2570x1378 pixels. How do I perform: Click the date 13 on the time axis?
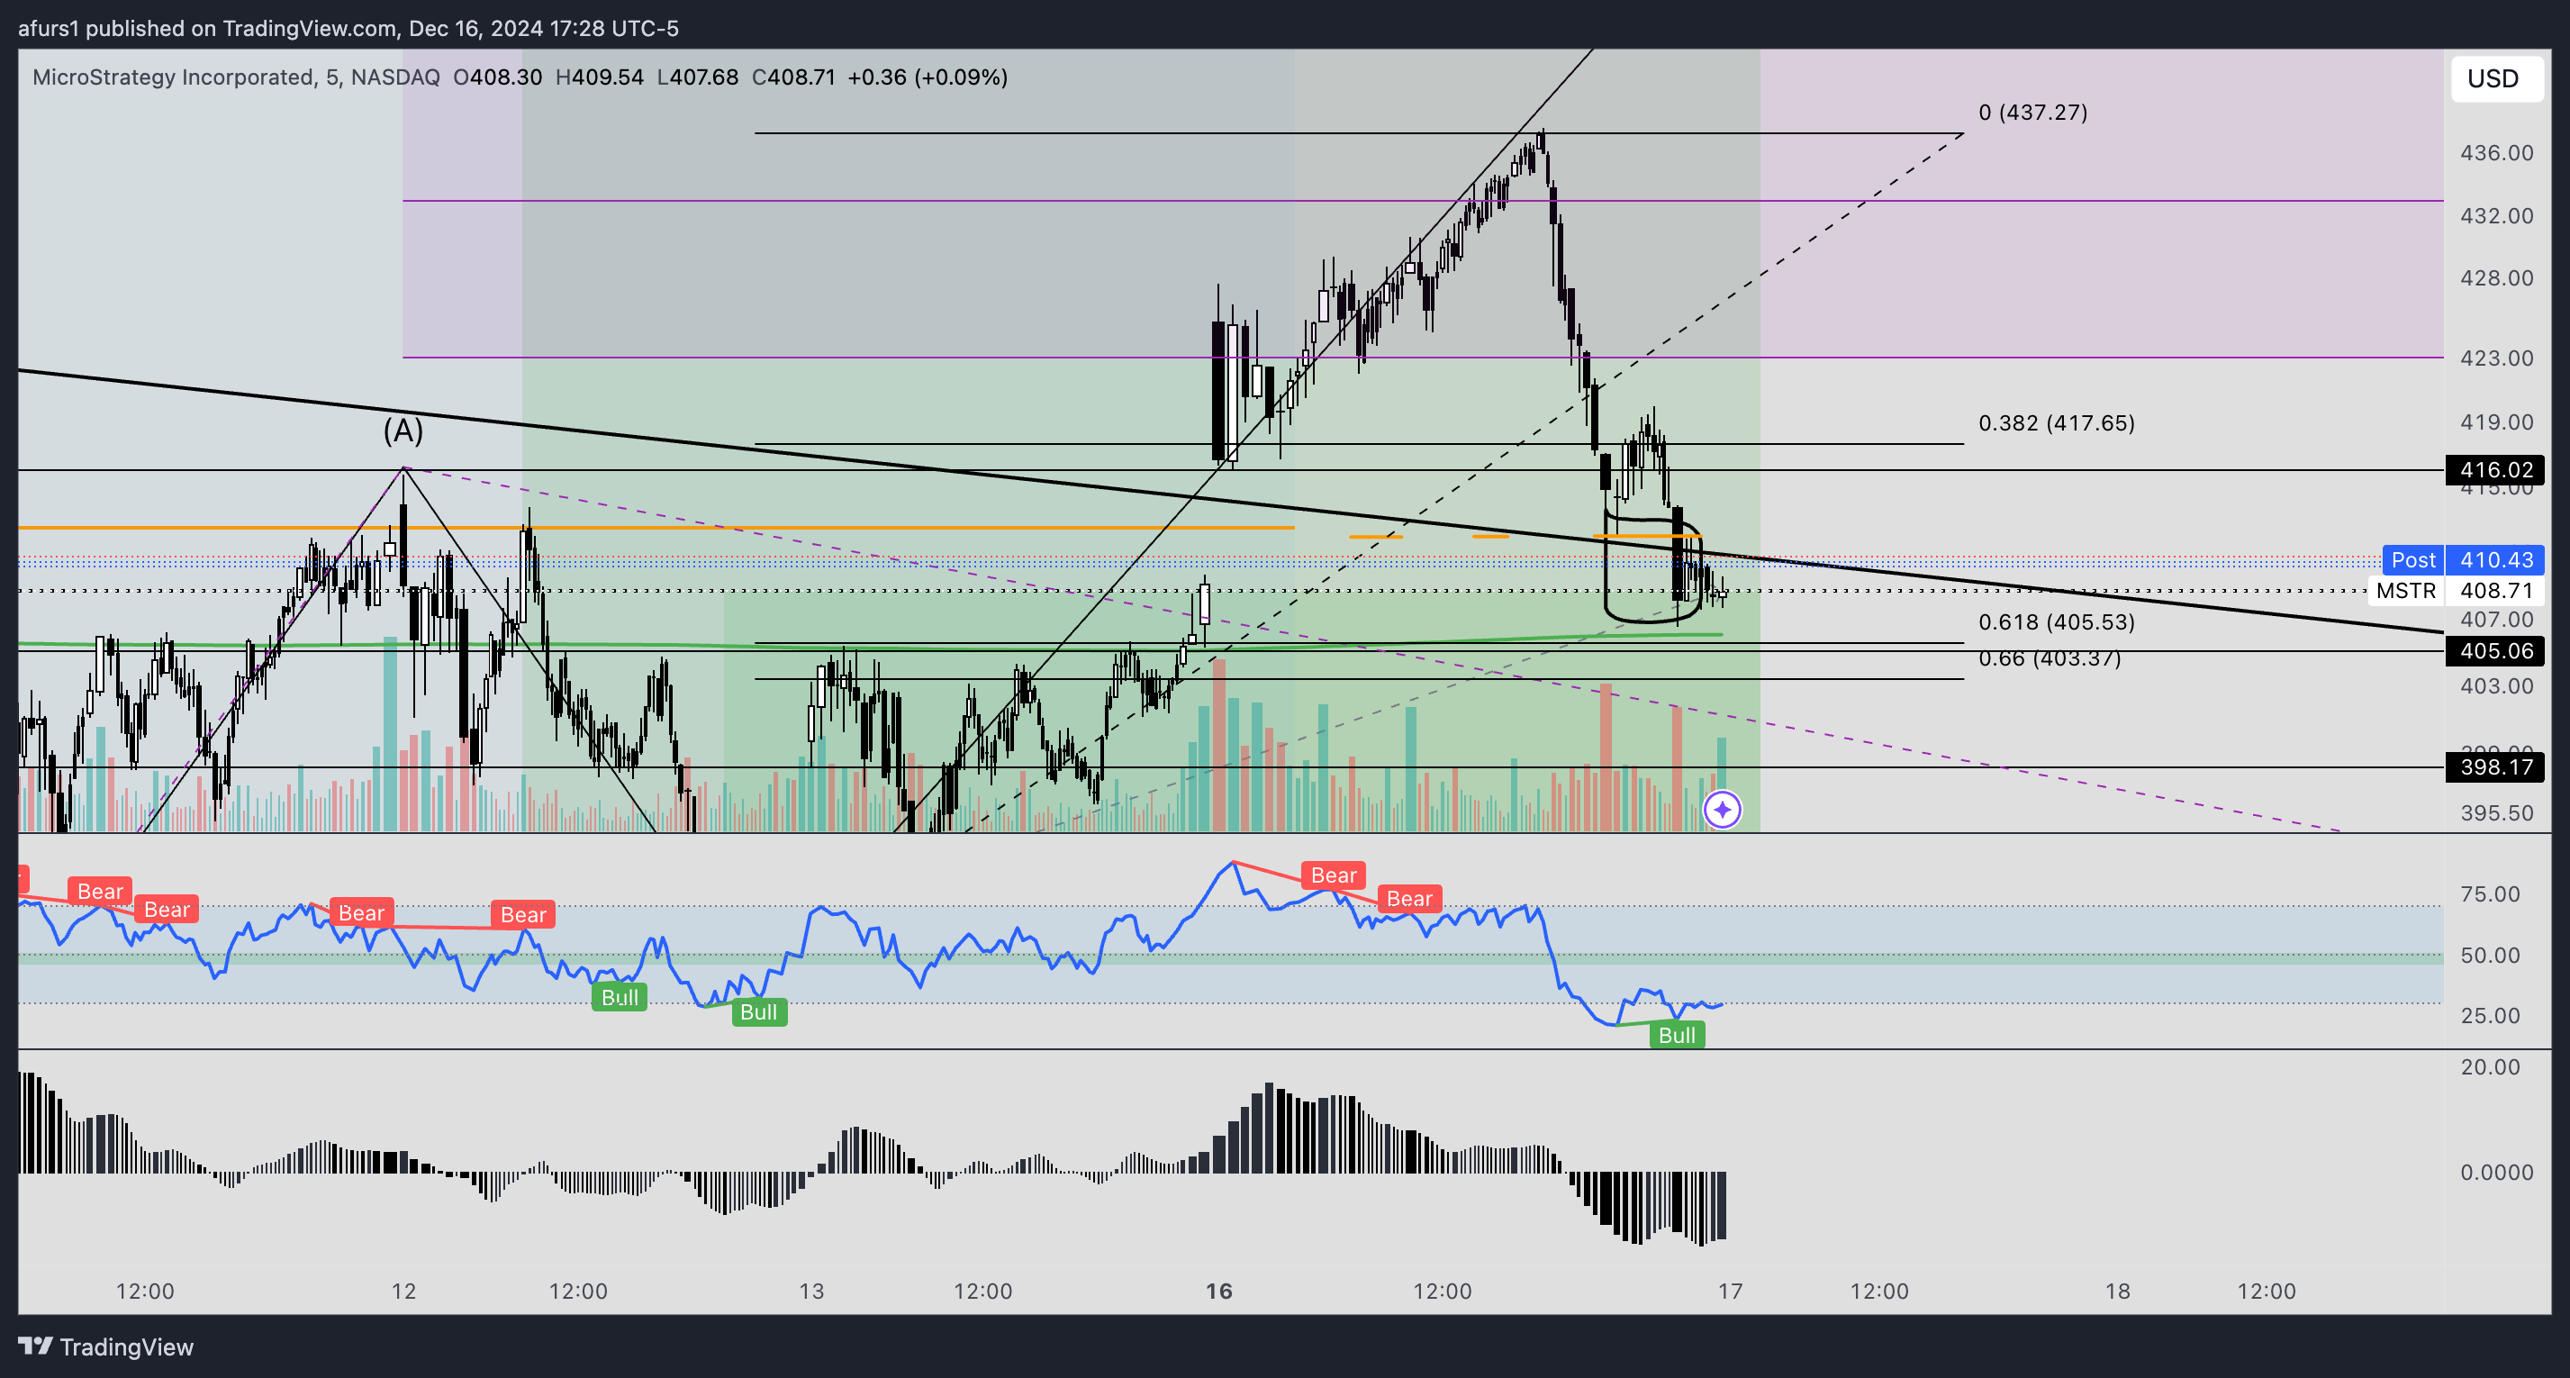point(811,1292)
